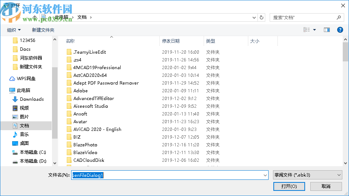Click the folder icon of Ansoft

tap(69, 114)
